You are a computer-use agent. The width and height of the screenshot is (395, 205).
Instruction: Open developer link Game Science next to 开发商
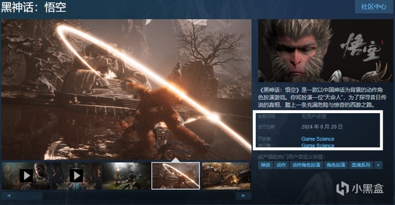coord(317,139)
